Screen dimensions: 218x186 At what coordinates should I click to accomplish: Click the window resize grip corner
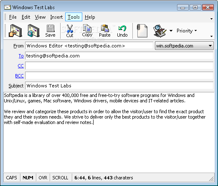[211, 179]
